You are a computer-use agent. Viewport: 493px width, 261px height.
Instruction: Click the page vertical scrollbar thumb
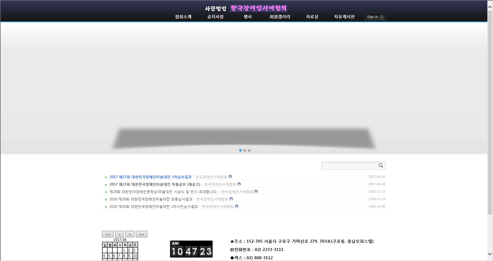click(490, 112)
